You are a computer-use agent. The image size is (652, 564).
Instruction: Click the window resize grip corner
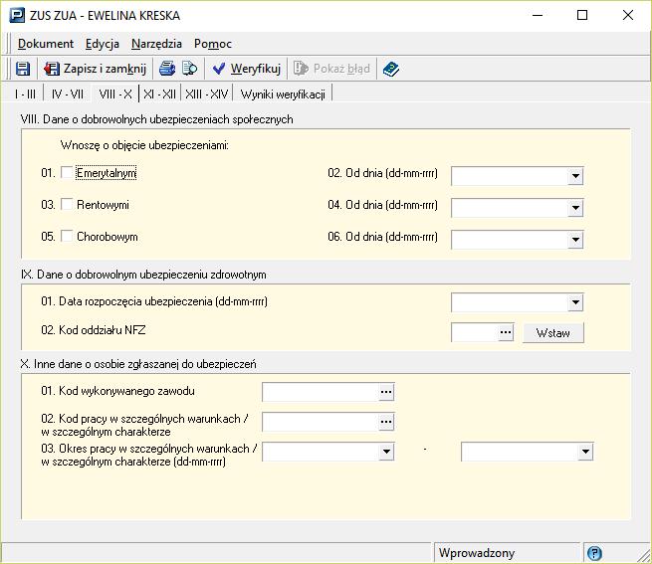tap(644, 556)
